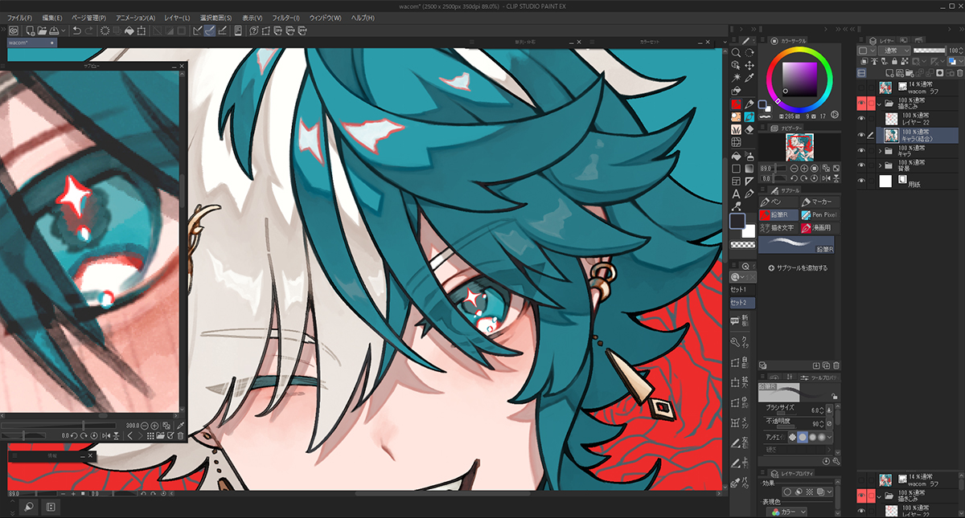This screenshot has width=965, height=518.
Task: Click the navigator zoom out minus icon
Action: (795, 169)
